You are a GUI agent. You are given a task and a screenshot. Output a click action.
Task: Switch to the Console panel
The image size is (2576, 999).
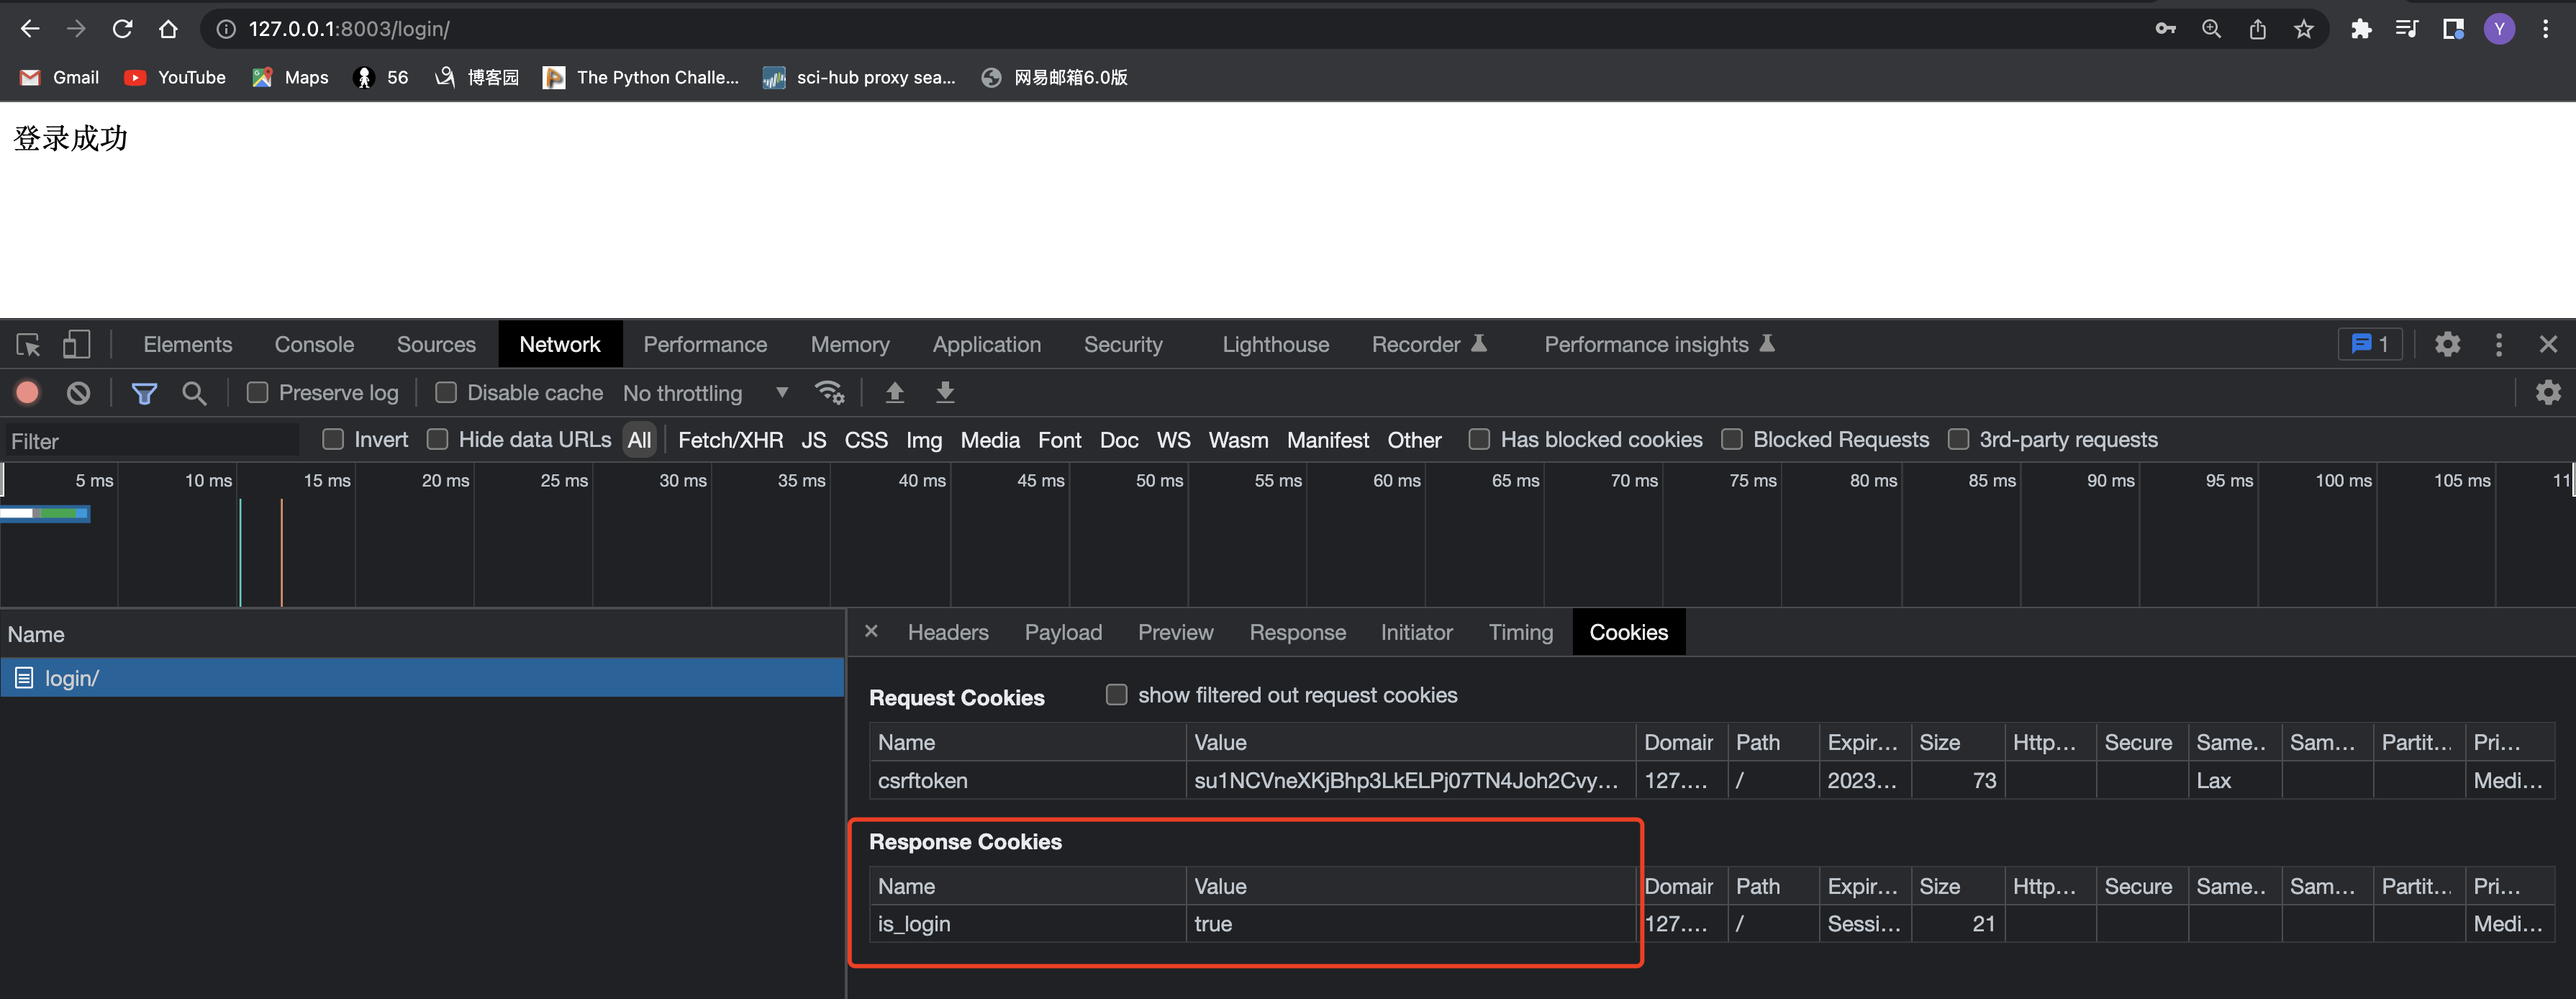(x=314, y=345)
